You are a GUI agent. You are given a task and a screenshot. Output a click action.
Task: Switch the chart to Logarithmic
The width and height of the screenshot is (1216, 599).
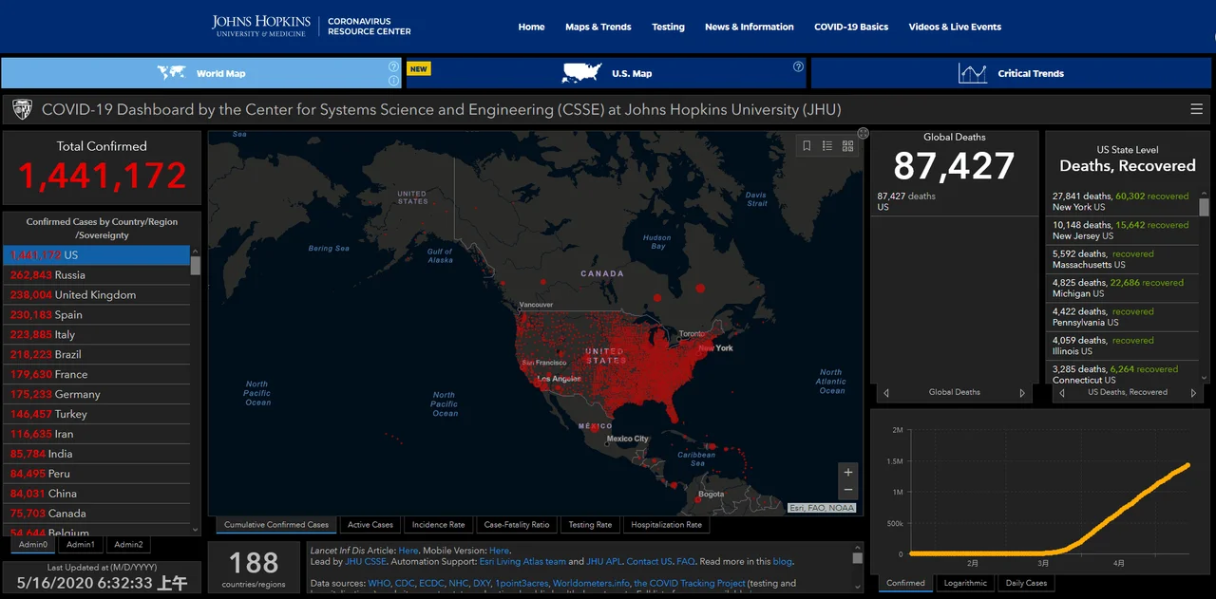pyautogui.click(x=965, y=583)
